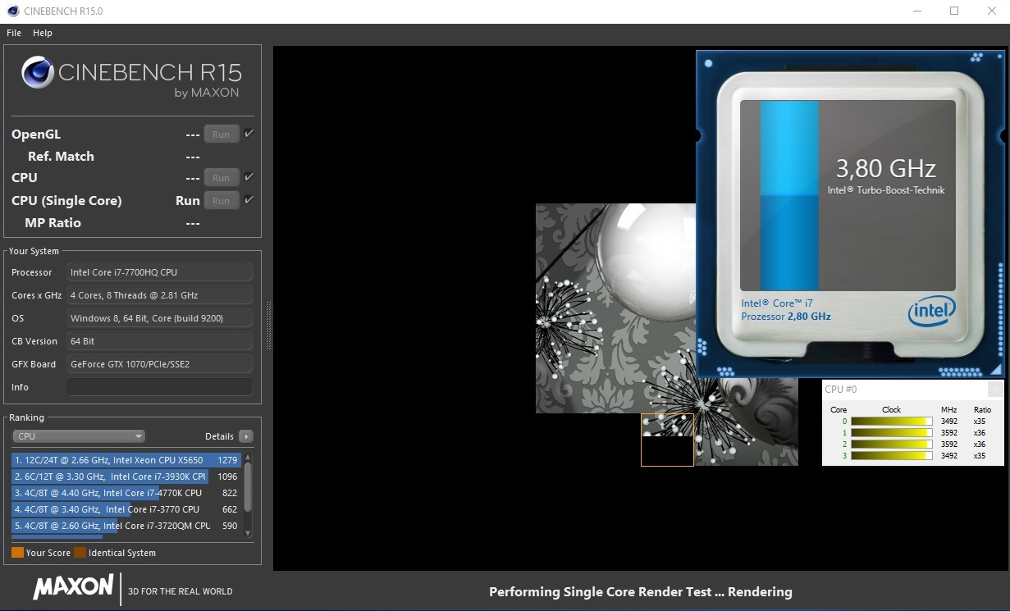Click the active orange render tile

[667, 440]
